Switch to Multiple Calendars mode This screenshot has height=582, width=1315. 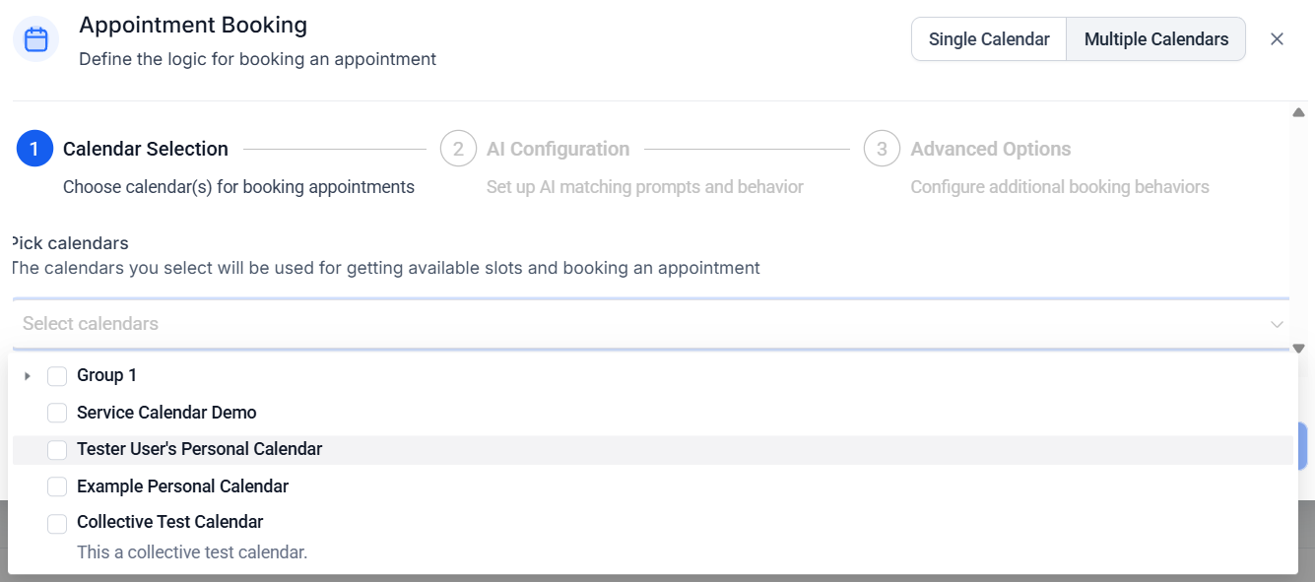pos(1155,38)
